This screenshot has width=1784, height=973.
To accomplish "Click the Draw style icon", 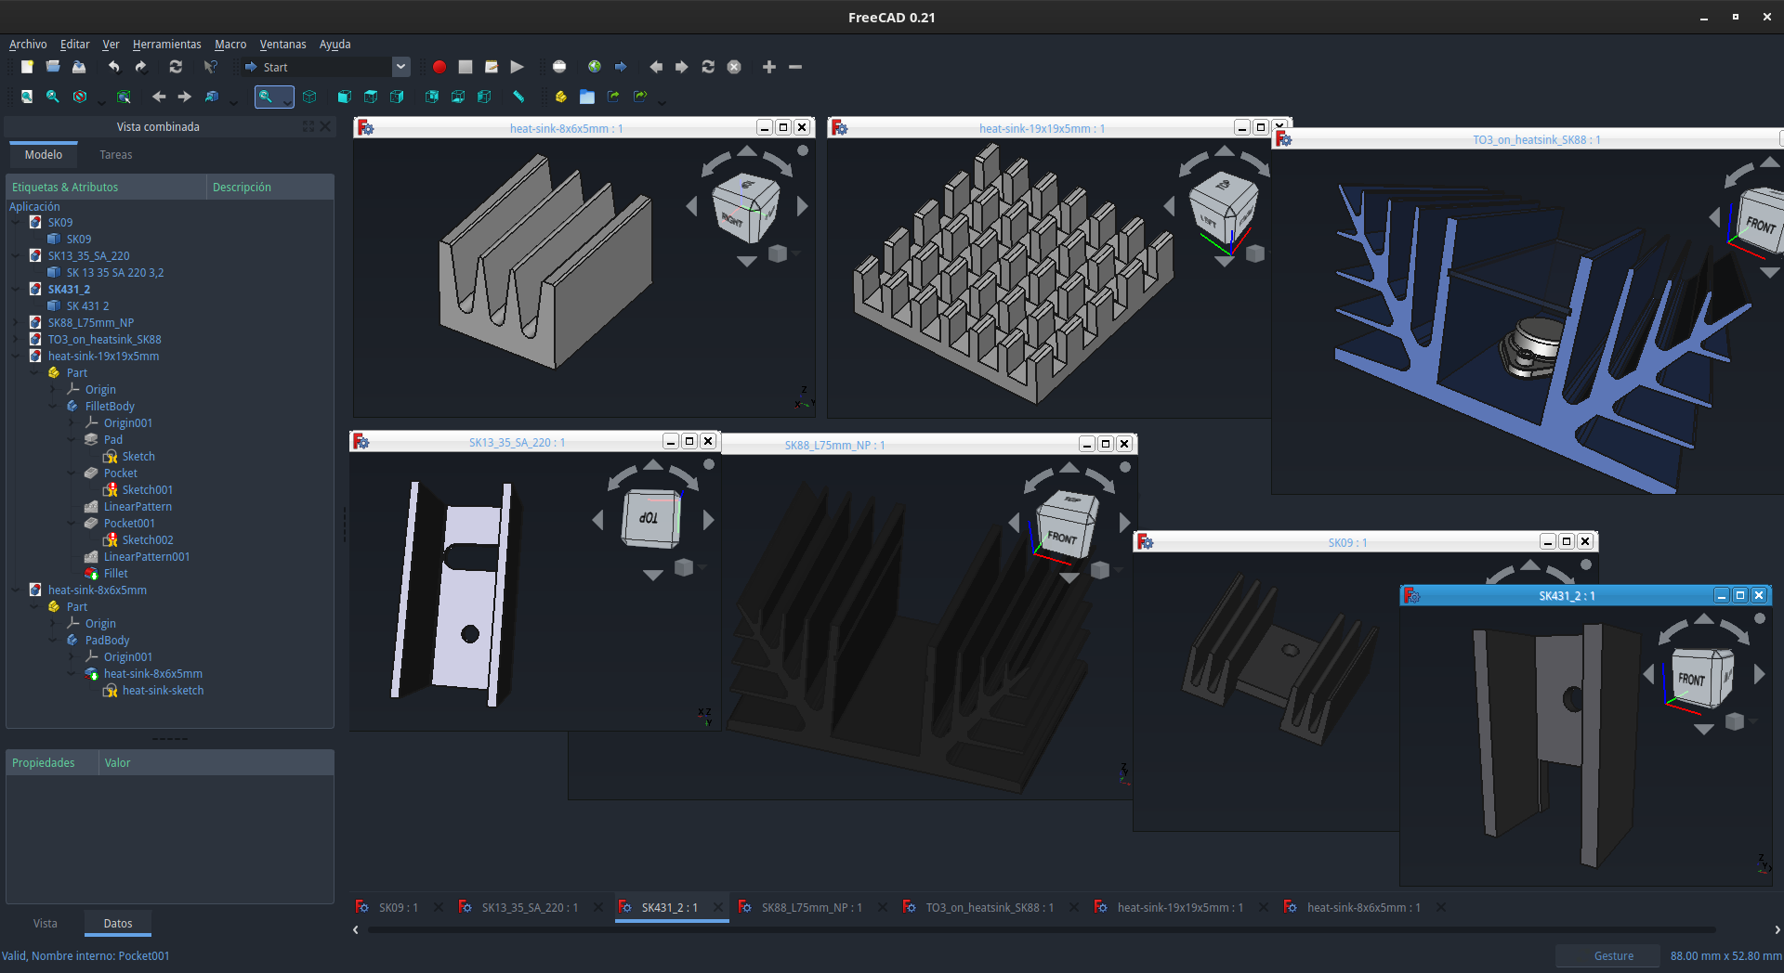I will (80, 97).
